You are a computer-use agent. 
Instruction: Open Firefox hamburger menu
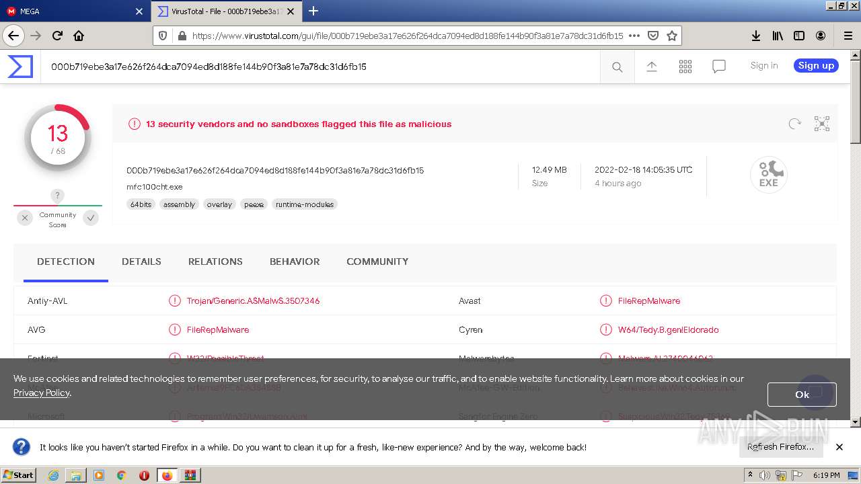tap(848, 36)
